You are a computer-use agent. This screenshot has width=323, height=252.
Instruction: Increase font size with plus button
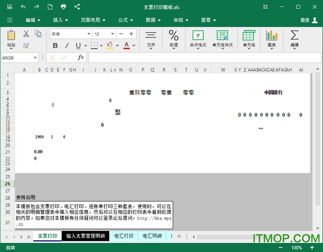click(x=131, y=34)
